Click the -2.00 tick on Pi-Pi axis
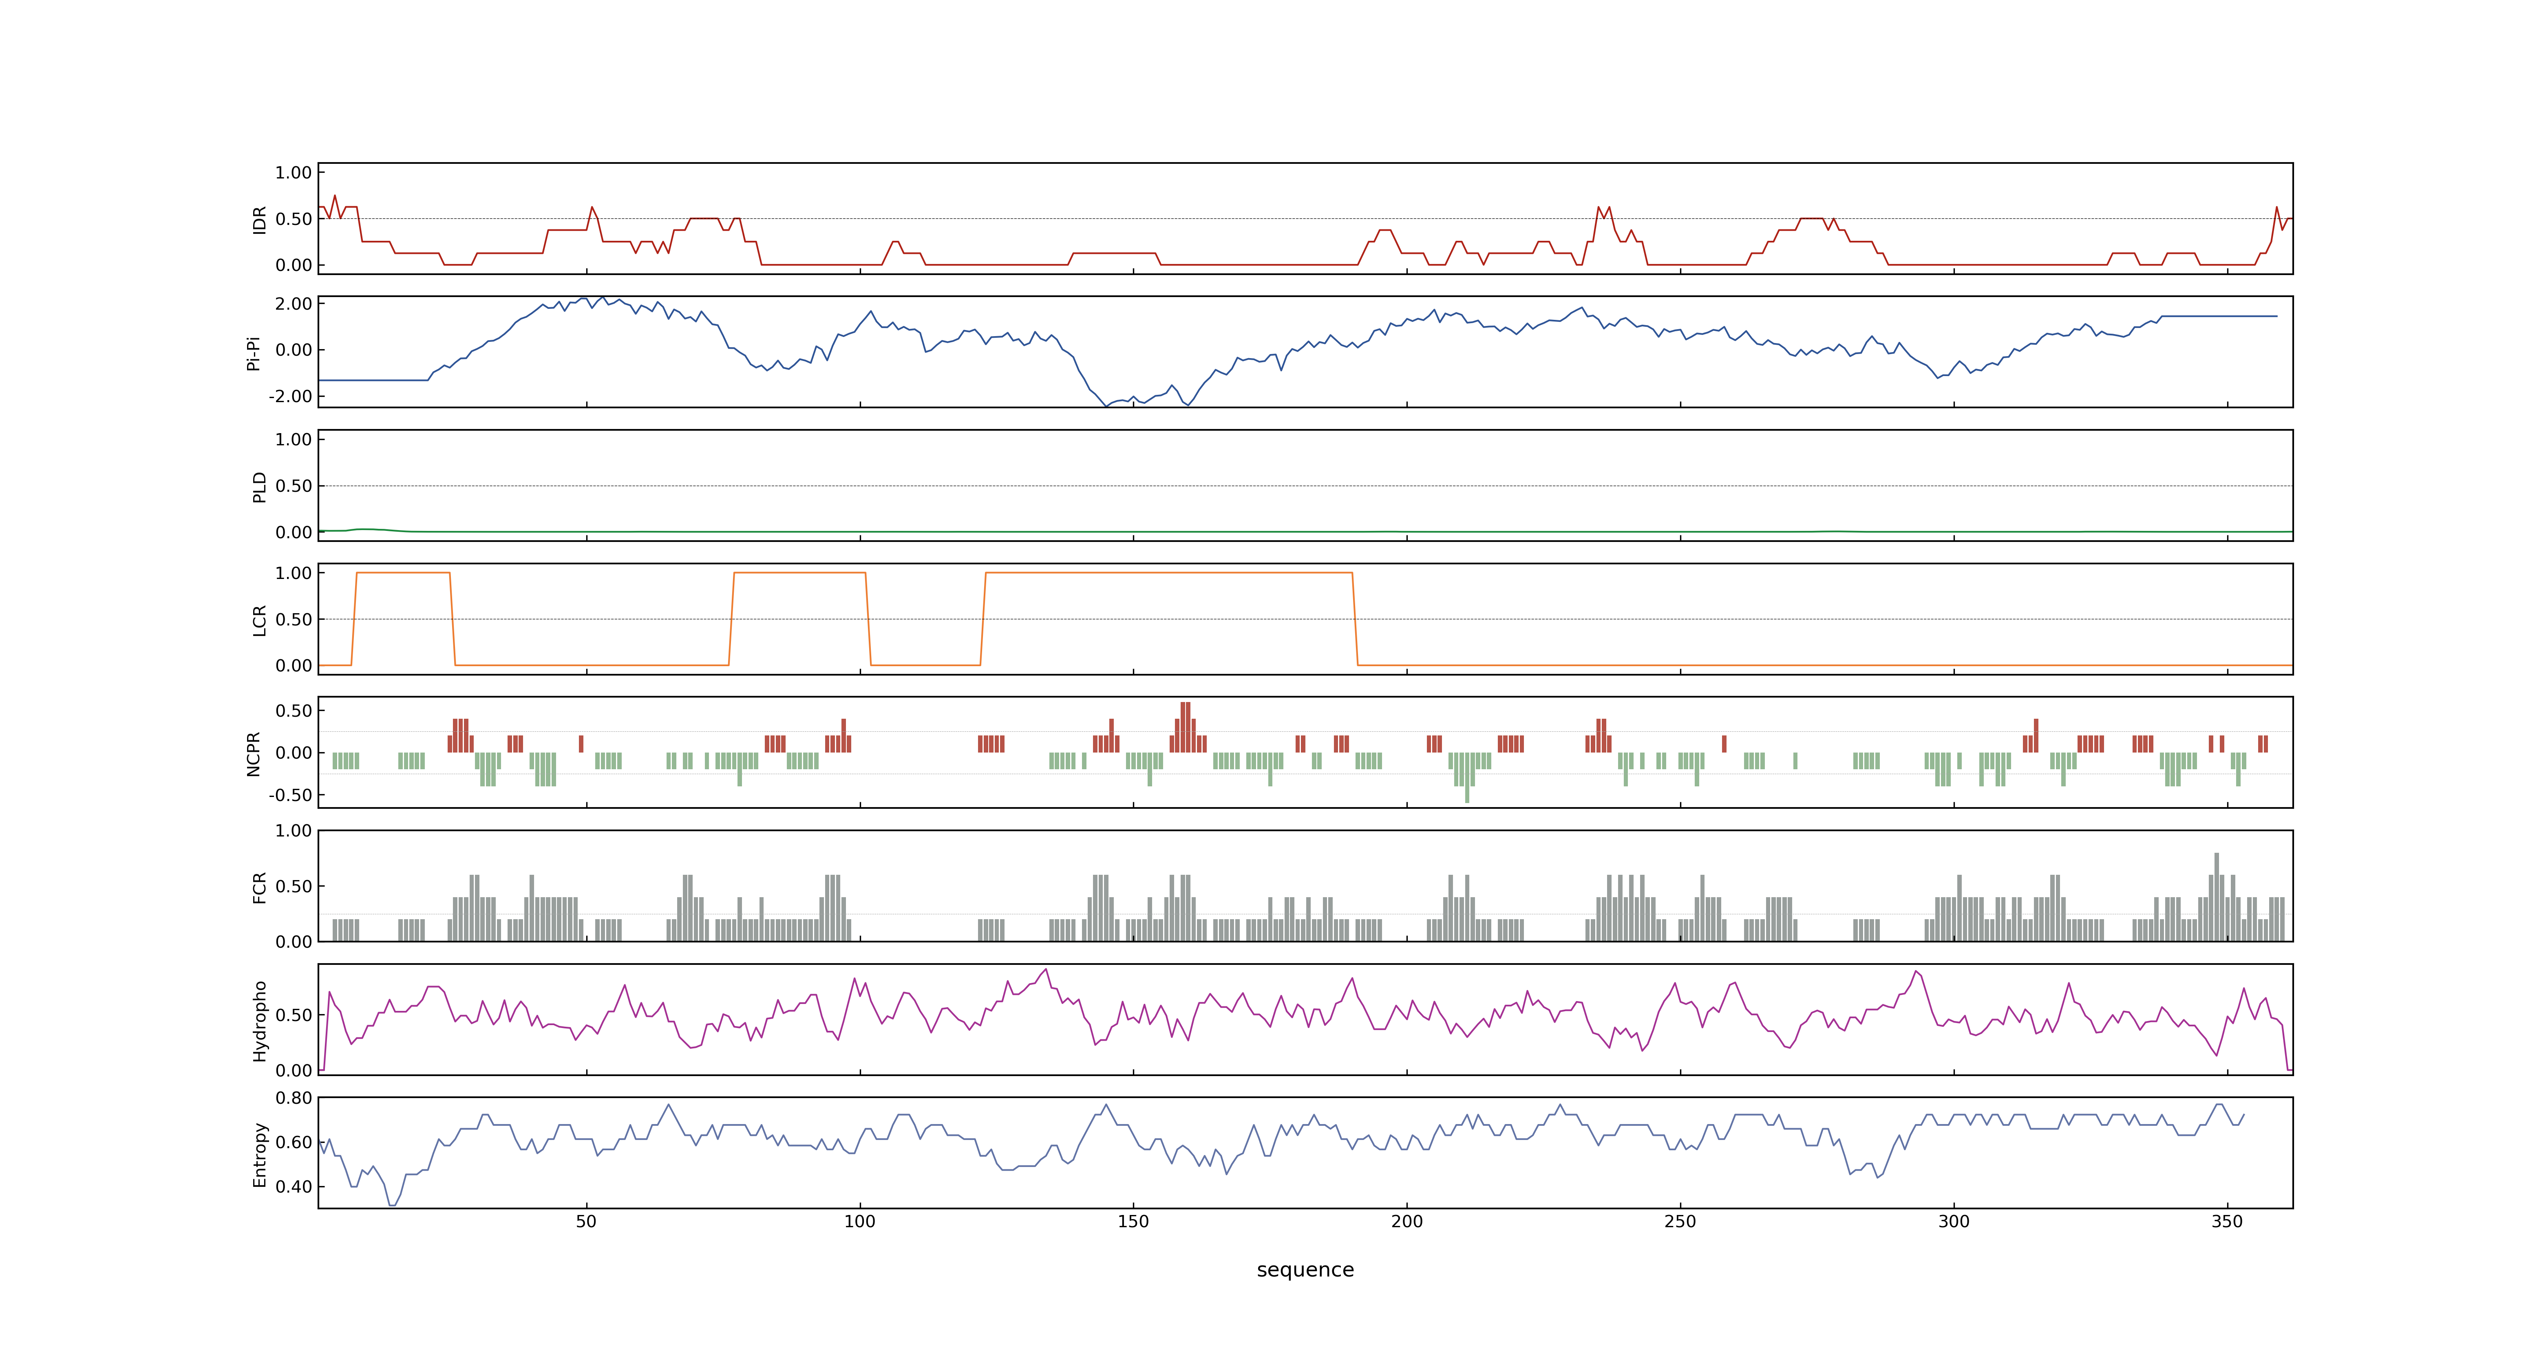2548x1358 pixels. point(290,396)
